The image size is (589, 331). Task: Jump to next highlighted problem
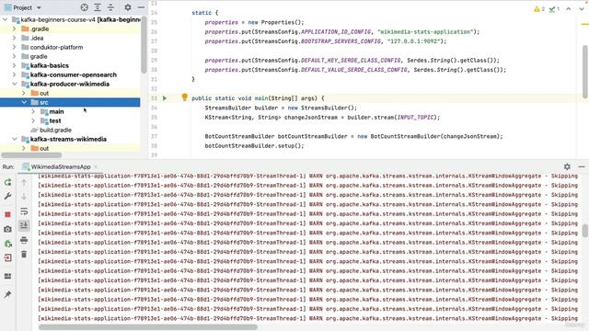click(581, 9)
